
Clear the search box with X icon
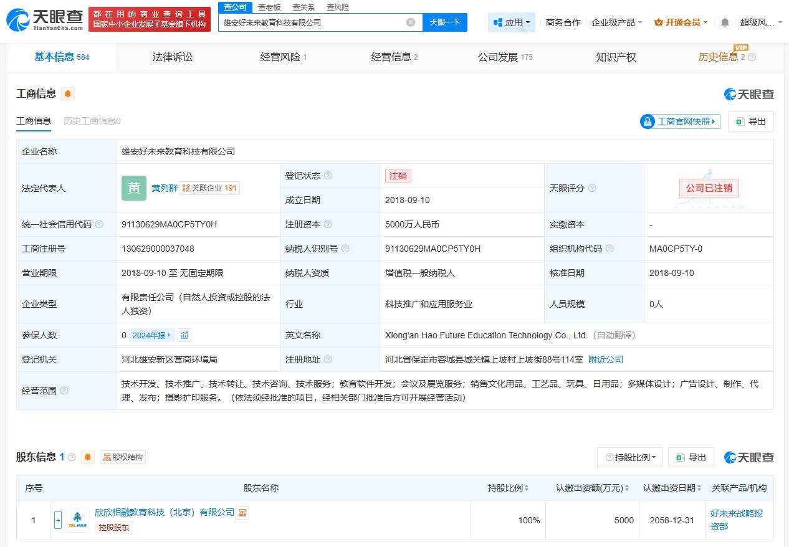411,22
